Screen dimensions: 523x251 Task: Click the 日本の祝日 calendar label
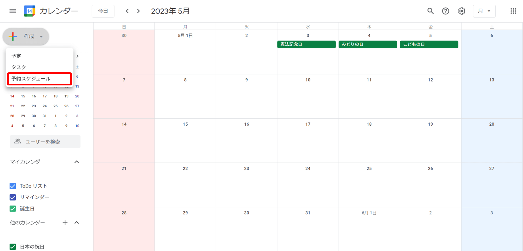click(32, 247)
